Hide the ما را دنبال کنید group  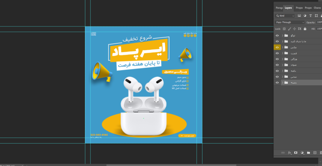pyautogui.click(x=277, y=41)
